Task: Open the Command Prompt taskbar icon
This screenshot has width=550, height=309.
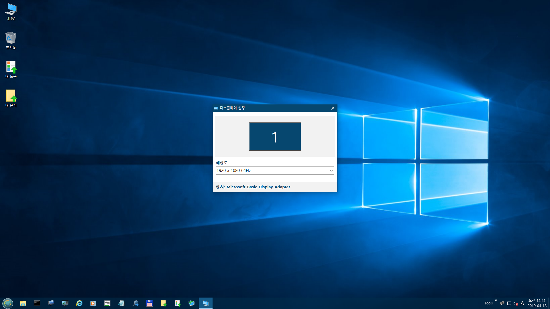Action: (37, 303)
